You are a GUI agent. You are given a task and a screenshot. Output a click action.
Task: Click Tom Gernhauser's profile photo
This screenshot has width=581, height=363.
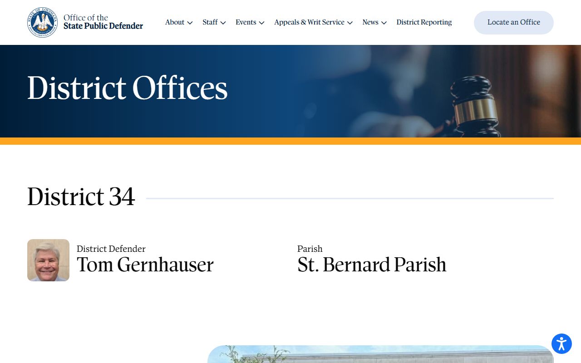click(x=48, y=260)
